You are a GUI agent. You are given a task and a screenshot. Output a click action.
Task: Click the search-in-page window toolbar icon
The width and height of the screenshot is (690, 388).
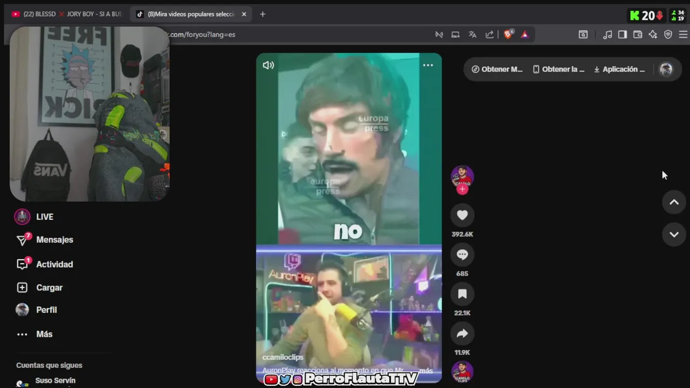click(x=583, y=34)
